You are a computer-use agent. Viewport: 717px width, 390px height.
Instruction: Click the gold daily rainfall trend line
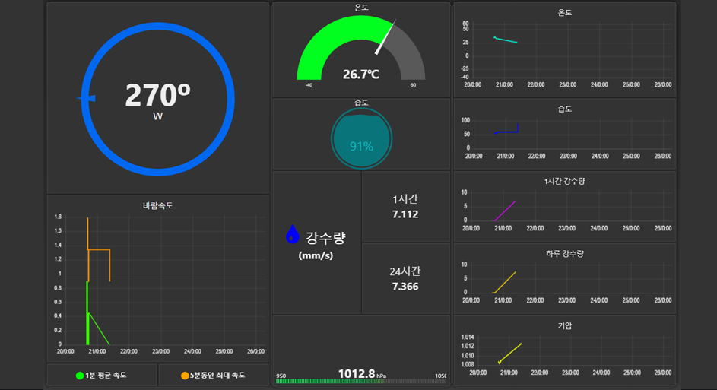pos(504,283)
